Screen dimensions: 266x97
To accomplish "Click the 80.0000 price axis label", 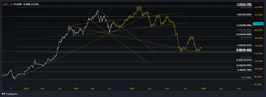I will 258,77.
